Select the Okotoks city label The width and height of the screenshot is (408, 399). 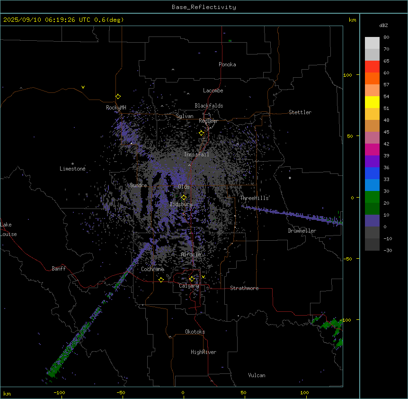(195, 332)
